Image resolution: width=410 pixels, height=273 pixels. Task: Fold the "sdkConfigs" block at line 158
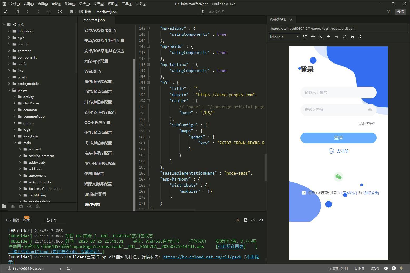pyautogui.click(x=148, y=125)
